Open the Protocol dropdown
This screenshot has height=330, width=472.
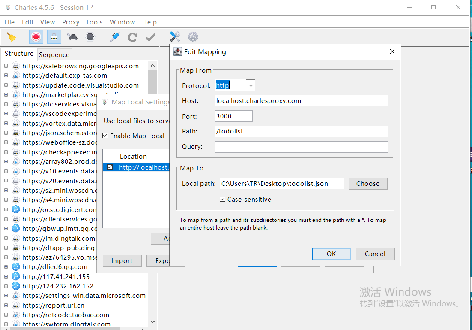tap(251, 85)
